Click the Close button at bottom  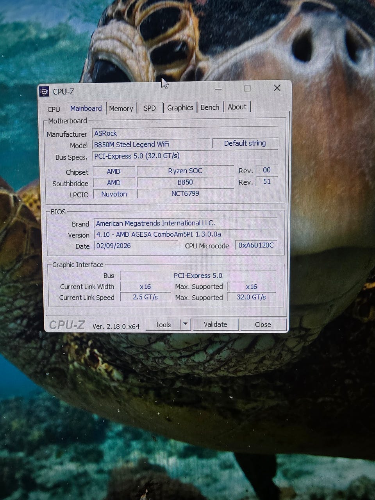263,325
